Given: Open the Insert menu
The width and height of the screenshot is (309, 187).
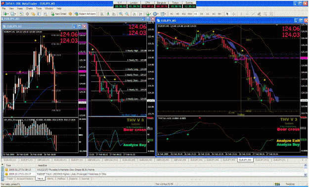Looking at the screenshot, I should pyautogui.click(x=20, y=9).
